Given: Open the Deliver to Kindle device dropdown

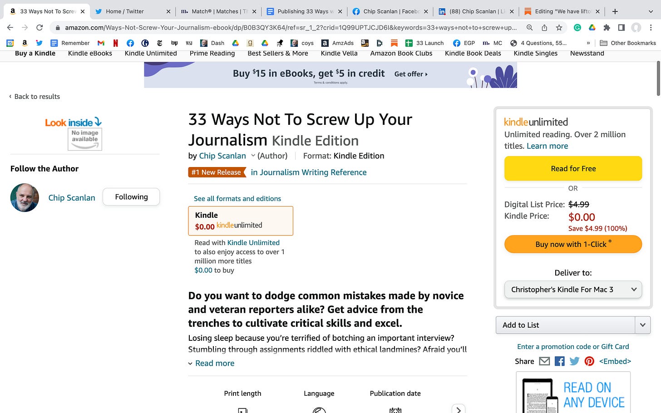Looking at the screenshot, I should [x=573, y=290].
